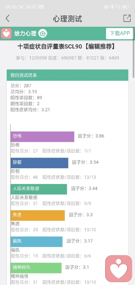The height and width of the screenshot is (285, 135).
Task: Select the purple 恐怖 bar
Action: 42,137
